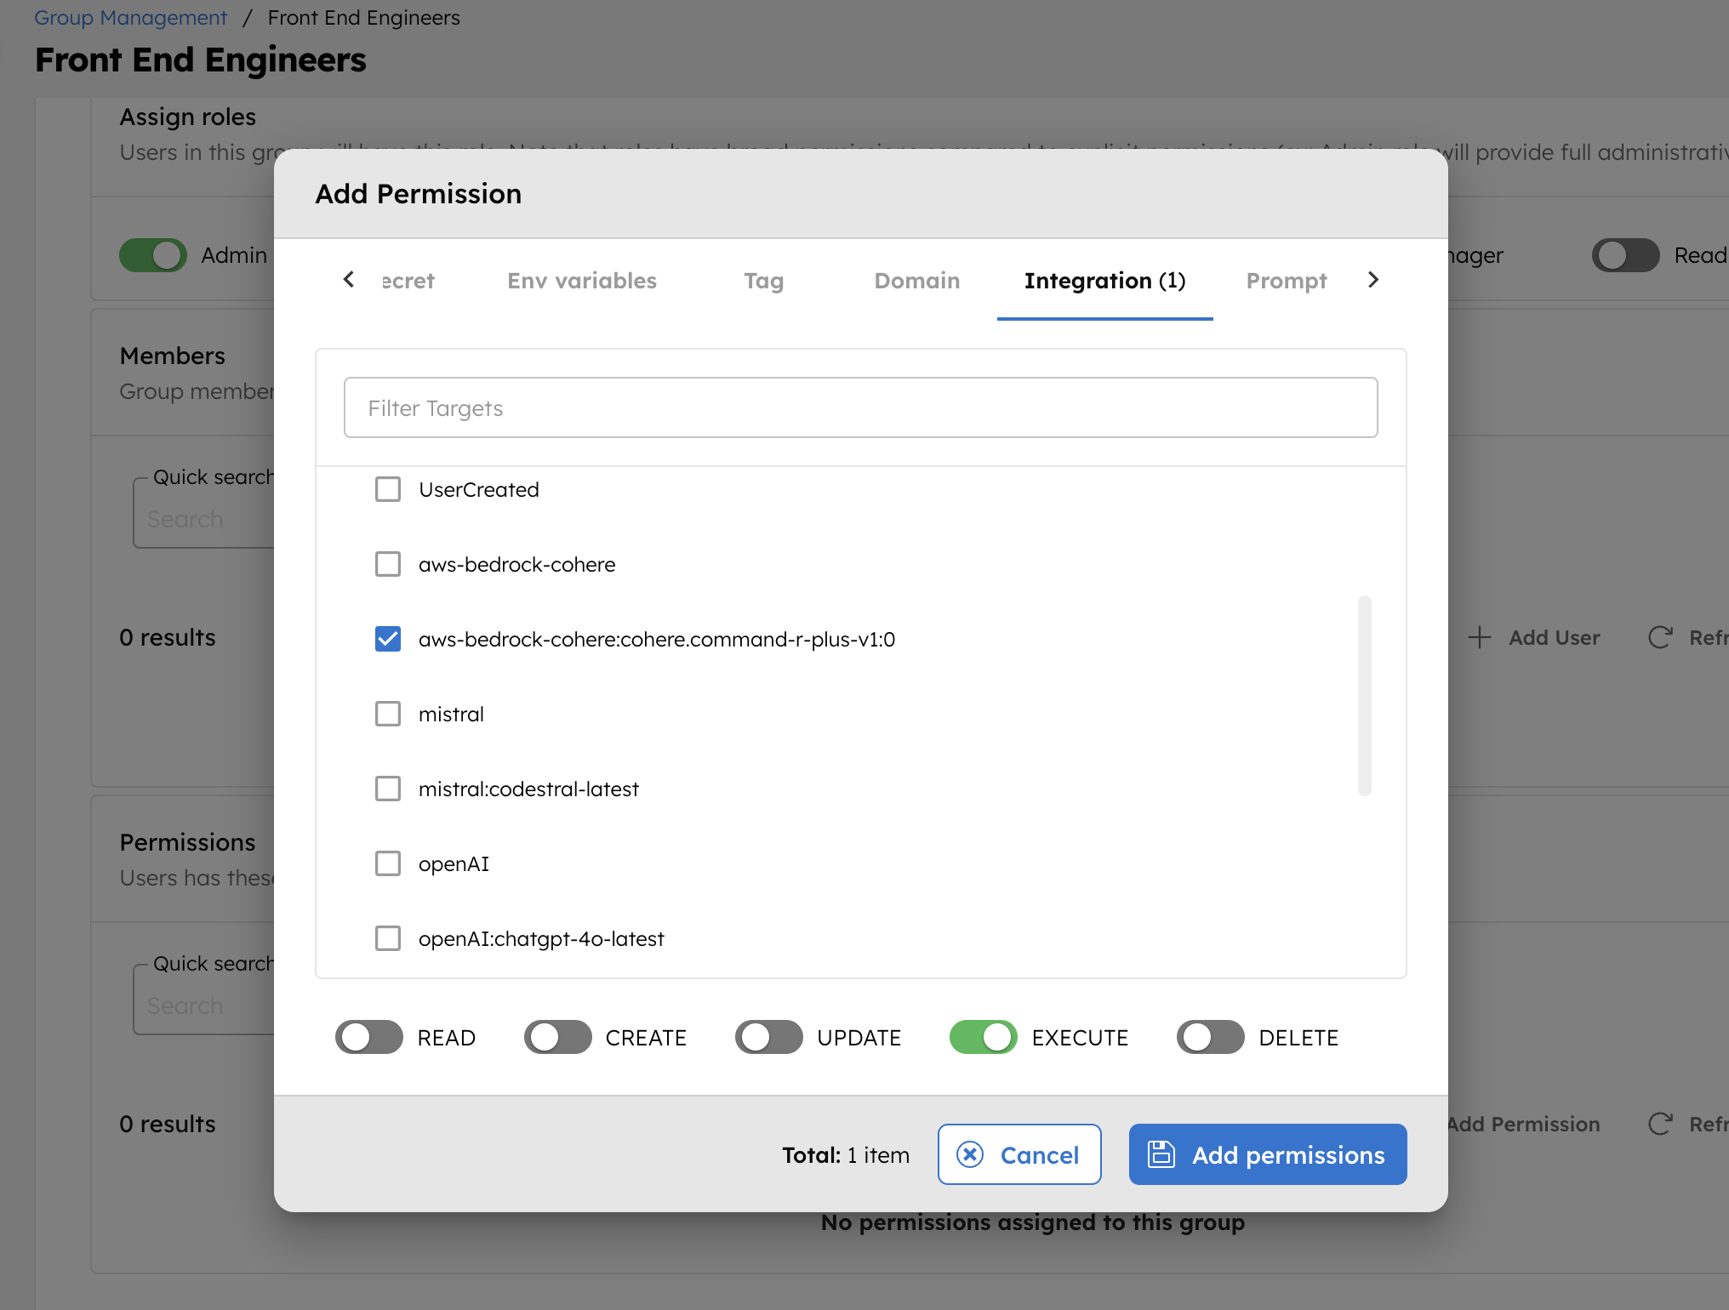Uncheck aws-bedrock-cohere:cohere.command-r-plus-v1:0 checkbox
This screenshot has height=1310, width=1729.
388,639
